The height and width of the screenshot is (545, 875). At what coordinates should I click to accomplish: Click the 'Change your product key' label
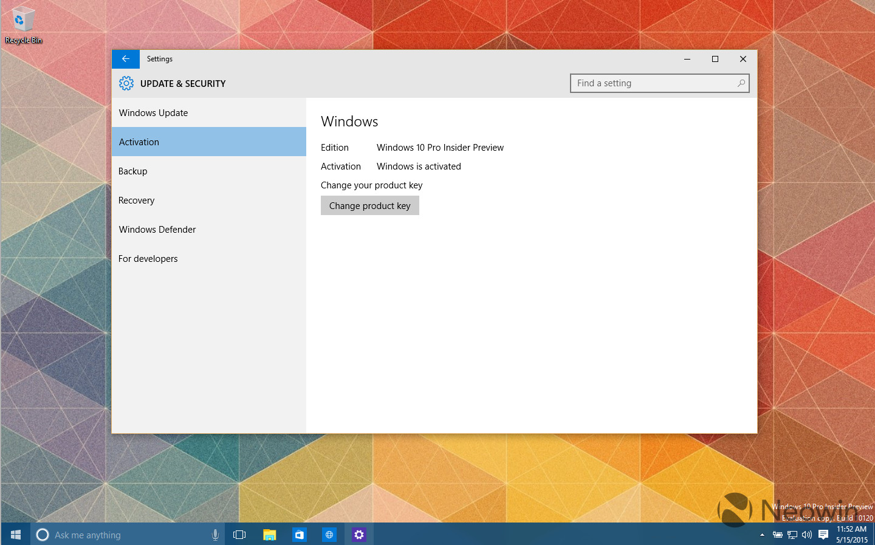click(x=371, y=185)
